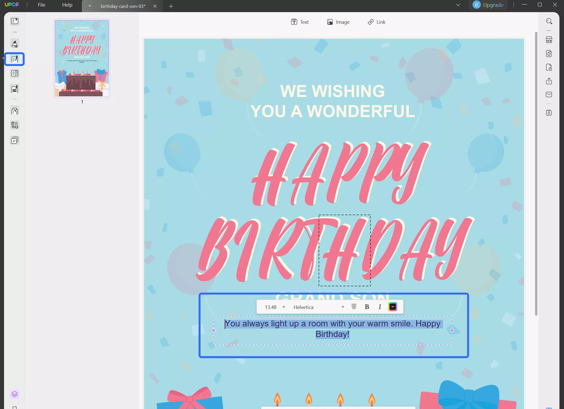Click the vertical scrollbar of document
564x409 pixels.
pyautogui.click(x=536, y=174)
